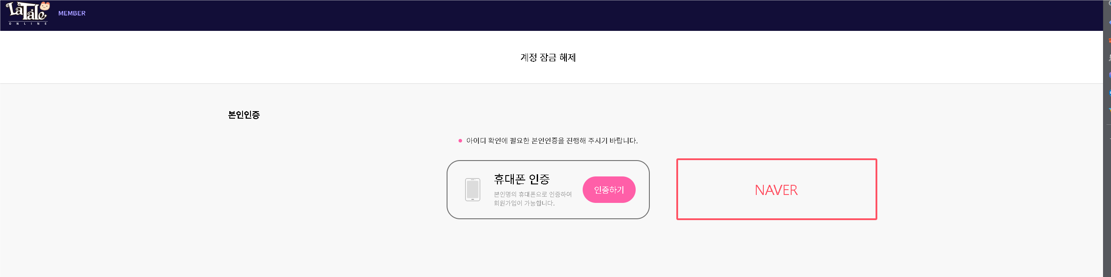Open the blue tag icon in sidebar

pyautogui.click(x=1109, y=22)
